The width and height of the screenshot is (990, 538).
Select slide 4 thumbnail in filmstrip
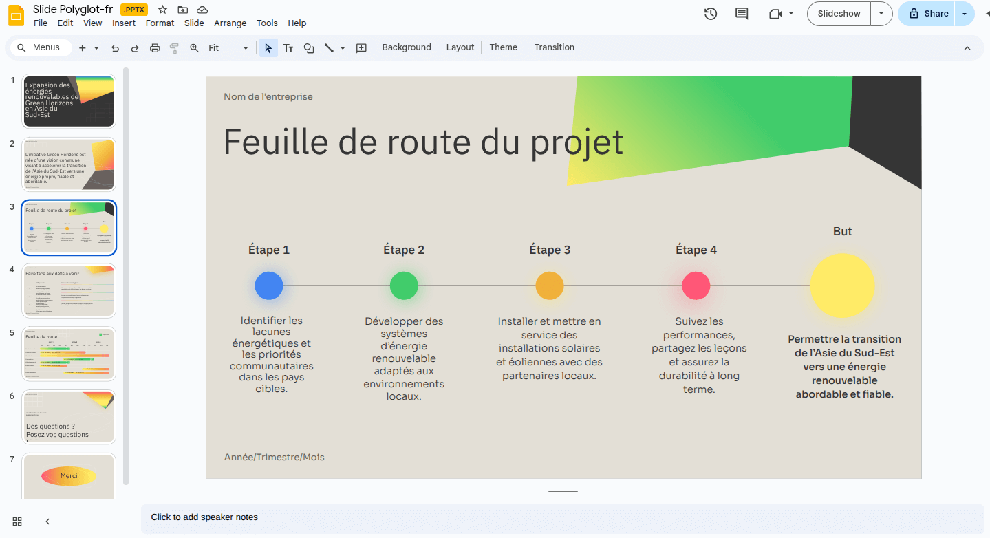pos(69,290)
